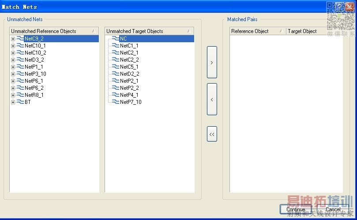This screenshot has height=220, width=357.
Task: Click the net icon beside NetC5_1
Action: click(x=116, y=66)
